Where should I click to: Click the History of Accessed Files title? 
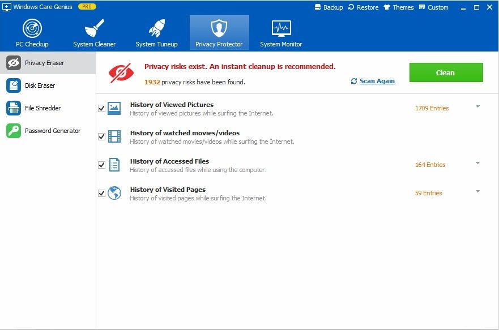(169, 161)
